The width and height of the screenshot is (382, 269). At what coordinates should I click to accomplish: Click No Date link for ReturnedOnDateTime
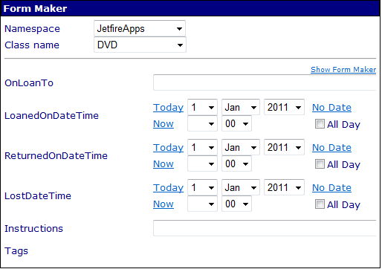[331, 148]
